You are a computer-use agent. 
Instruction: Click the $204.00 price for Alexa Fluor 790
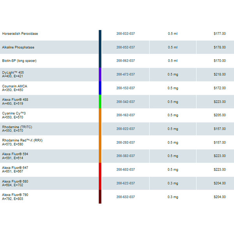(x=220, y=197)
